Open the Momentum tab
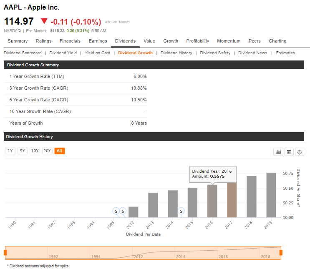 pos(229,41)
